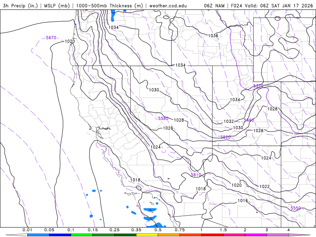Select the yellow 0.35–0.5 legend swatch

(147, 235)
